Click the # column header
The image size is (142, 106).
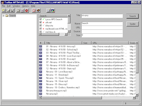(x=42, y=43)
